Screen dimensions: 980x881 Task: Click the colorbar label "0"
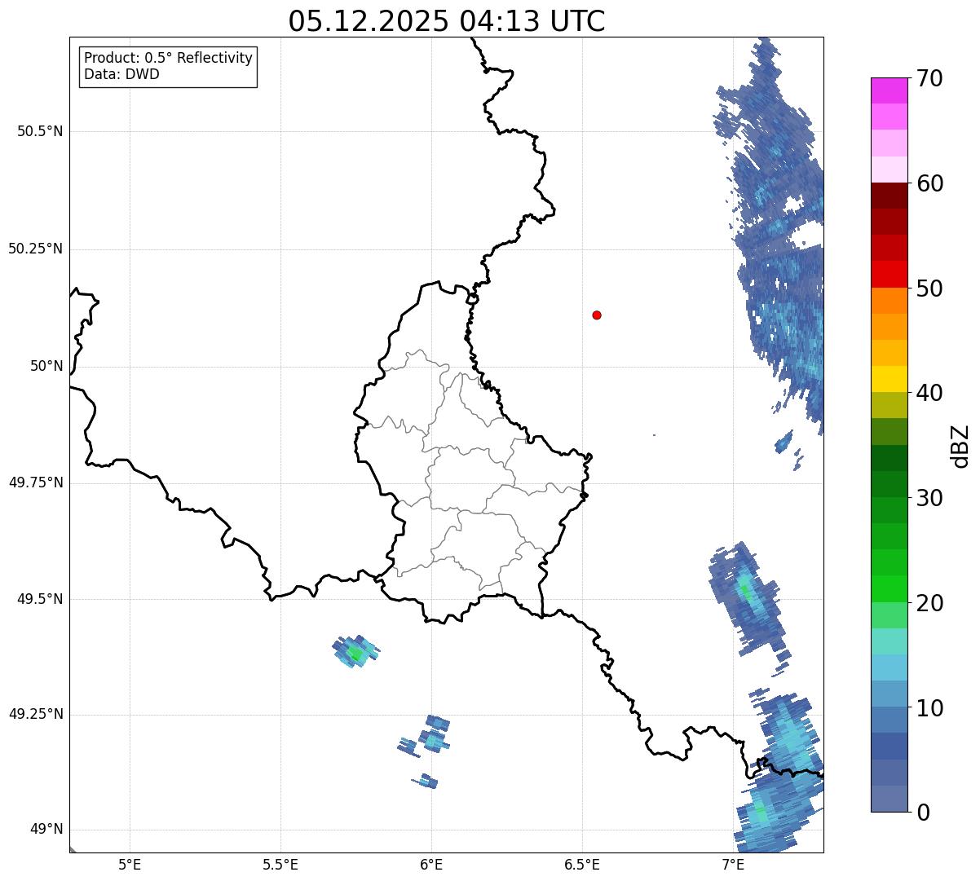[923, 813]
